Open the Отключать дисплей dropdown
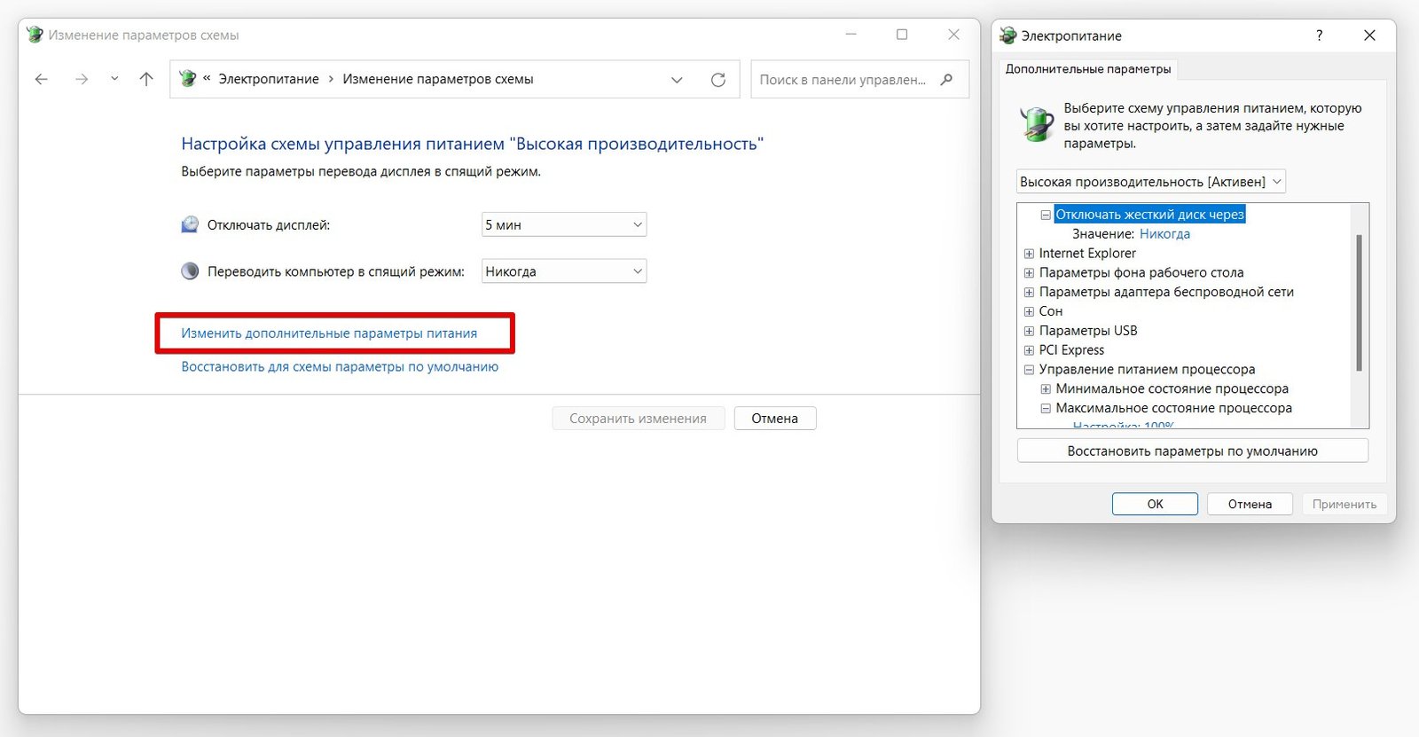This screenshot has height=737, width=1419. pos(564,224)
